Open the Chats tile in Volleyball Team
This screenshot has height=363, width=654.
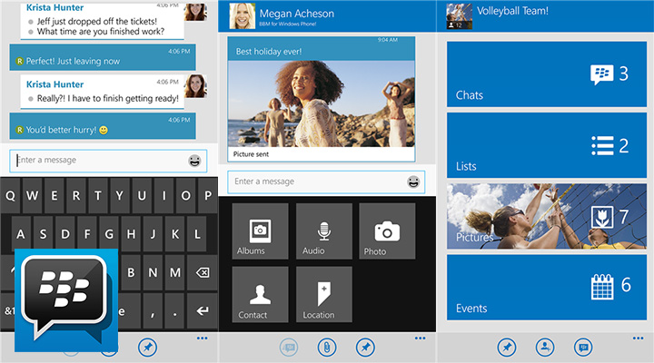(545, 74)
